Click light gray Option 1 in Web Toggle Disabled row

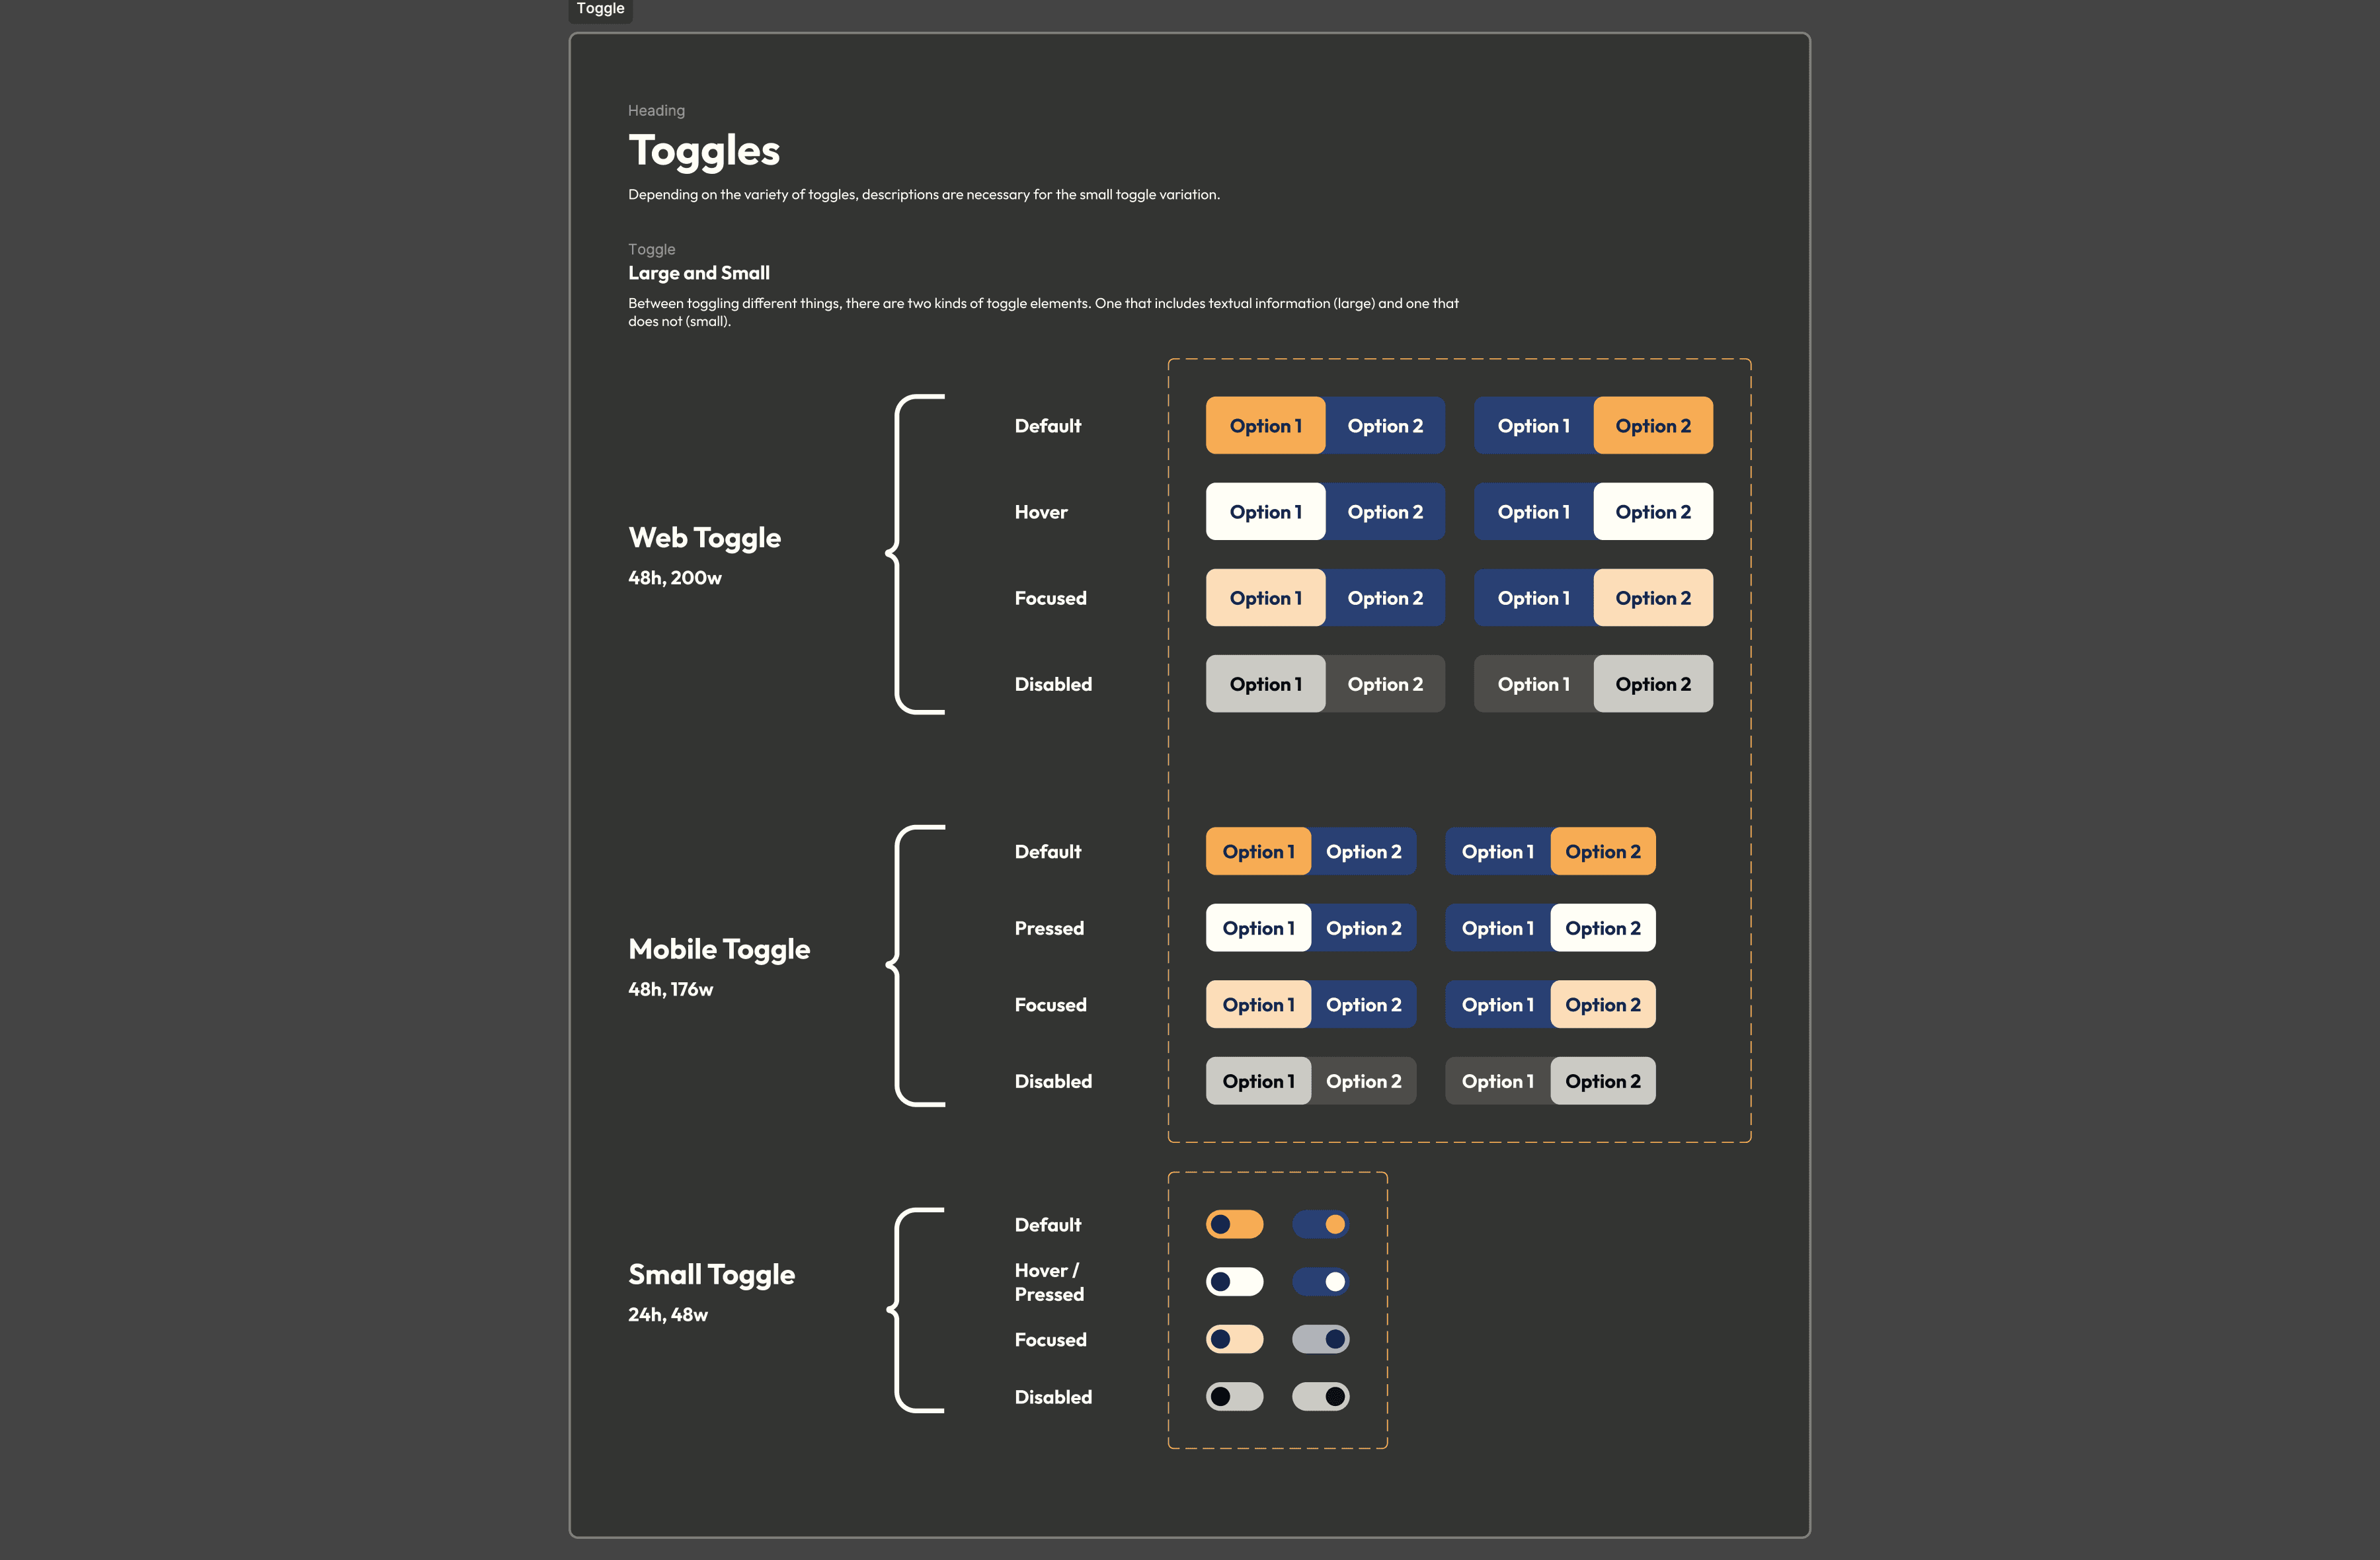click(x=1265, y=684)
